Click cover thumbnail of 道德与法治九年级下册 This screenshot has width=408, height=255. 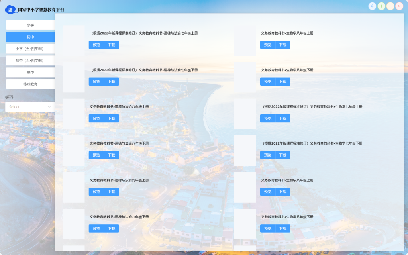click(x=74, y=224)
